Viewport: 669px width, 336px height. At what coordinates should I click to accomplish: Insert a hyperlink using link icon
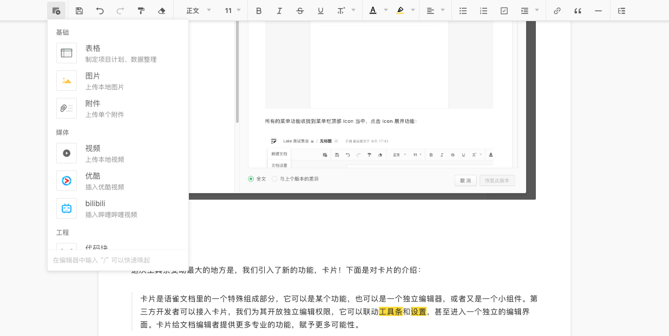[557, 10]
